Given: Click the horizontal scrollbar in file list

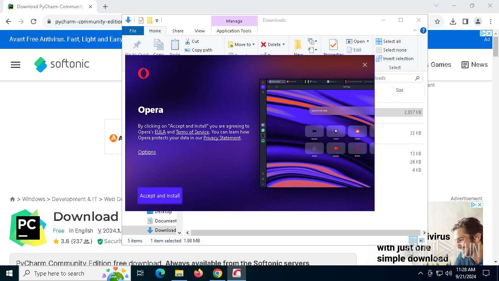Looking at the screenshot, I should [305, 233].
